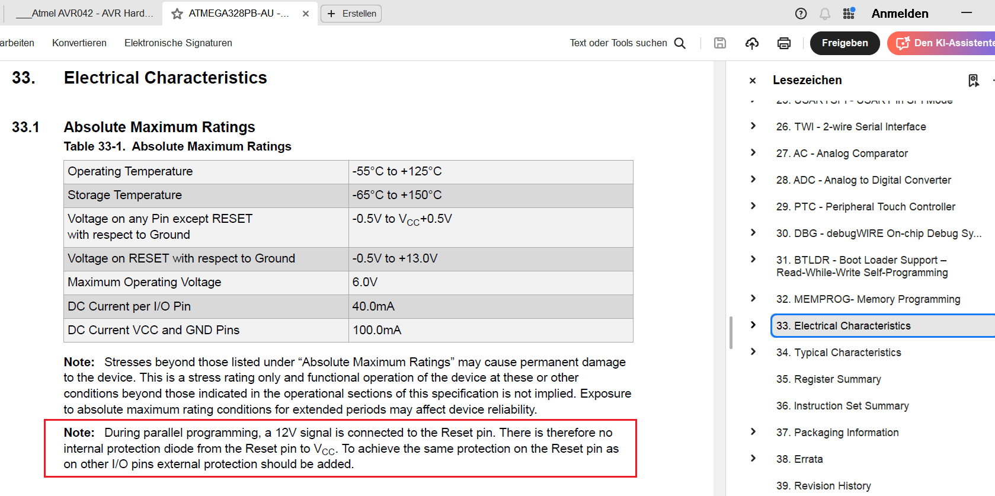Image resolution: width=995 pixels, height=496 pixels.
Task: Expand the 26. TWI bookmark
Action: [x=753, y=126]
